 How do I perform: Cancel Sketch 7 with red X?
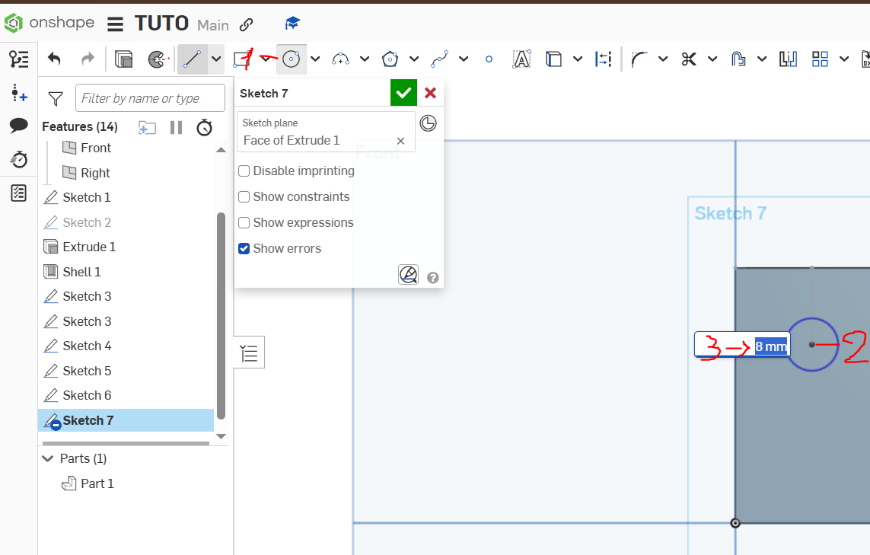(430, 93)
